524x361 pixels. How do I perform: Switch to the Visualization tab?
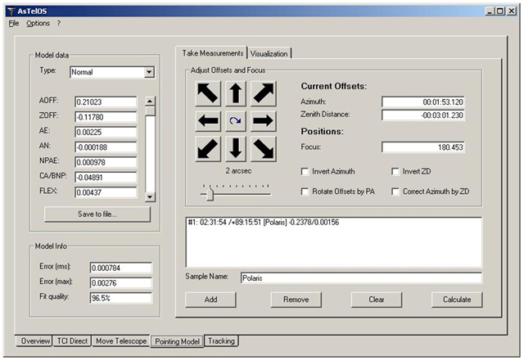pos(269,53)
